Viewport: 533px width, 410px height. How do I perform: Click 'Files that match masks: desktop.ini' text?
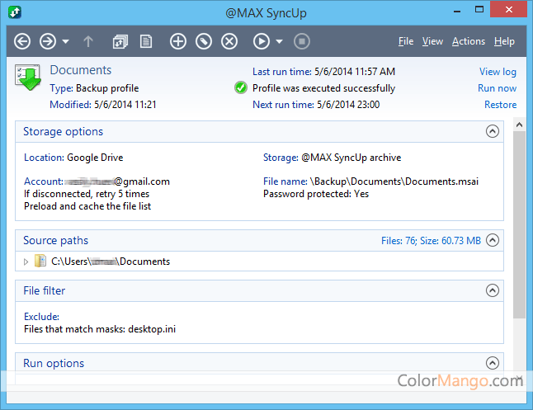[x=100, y=329]
